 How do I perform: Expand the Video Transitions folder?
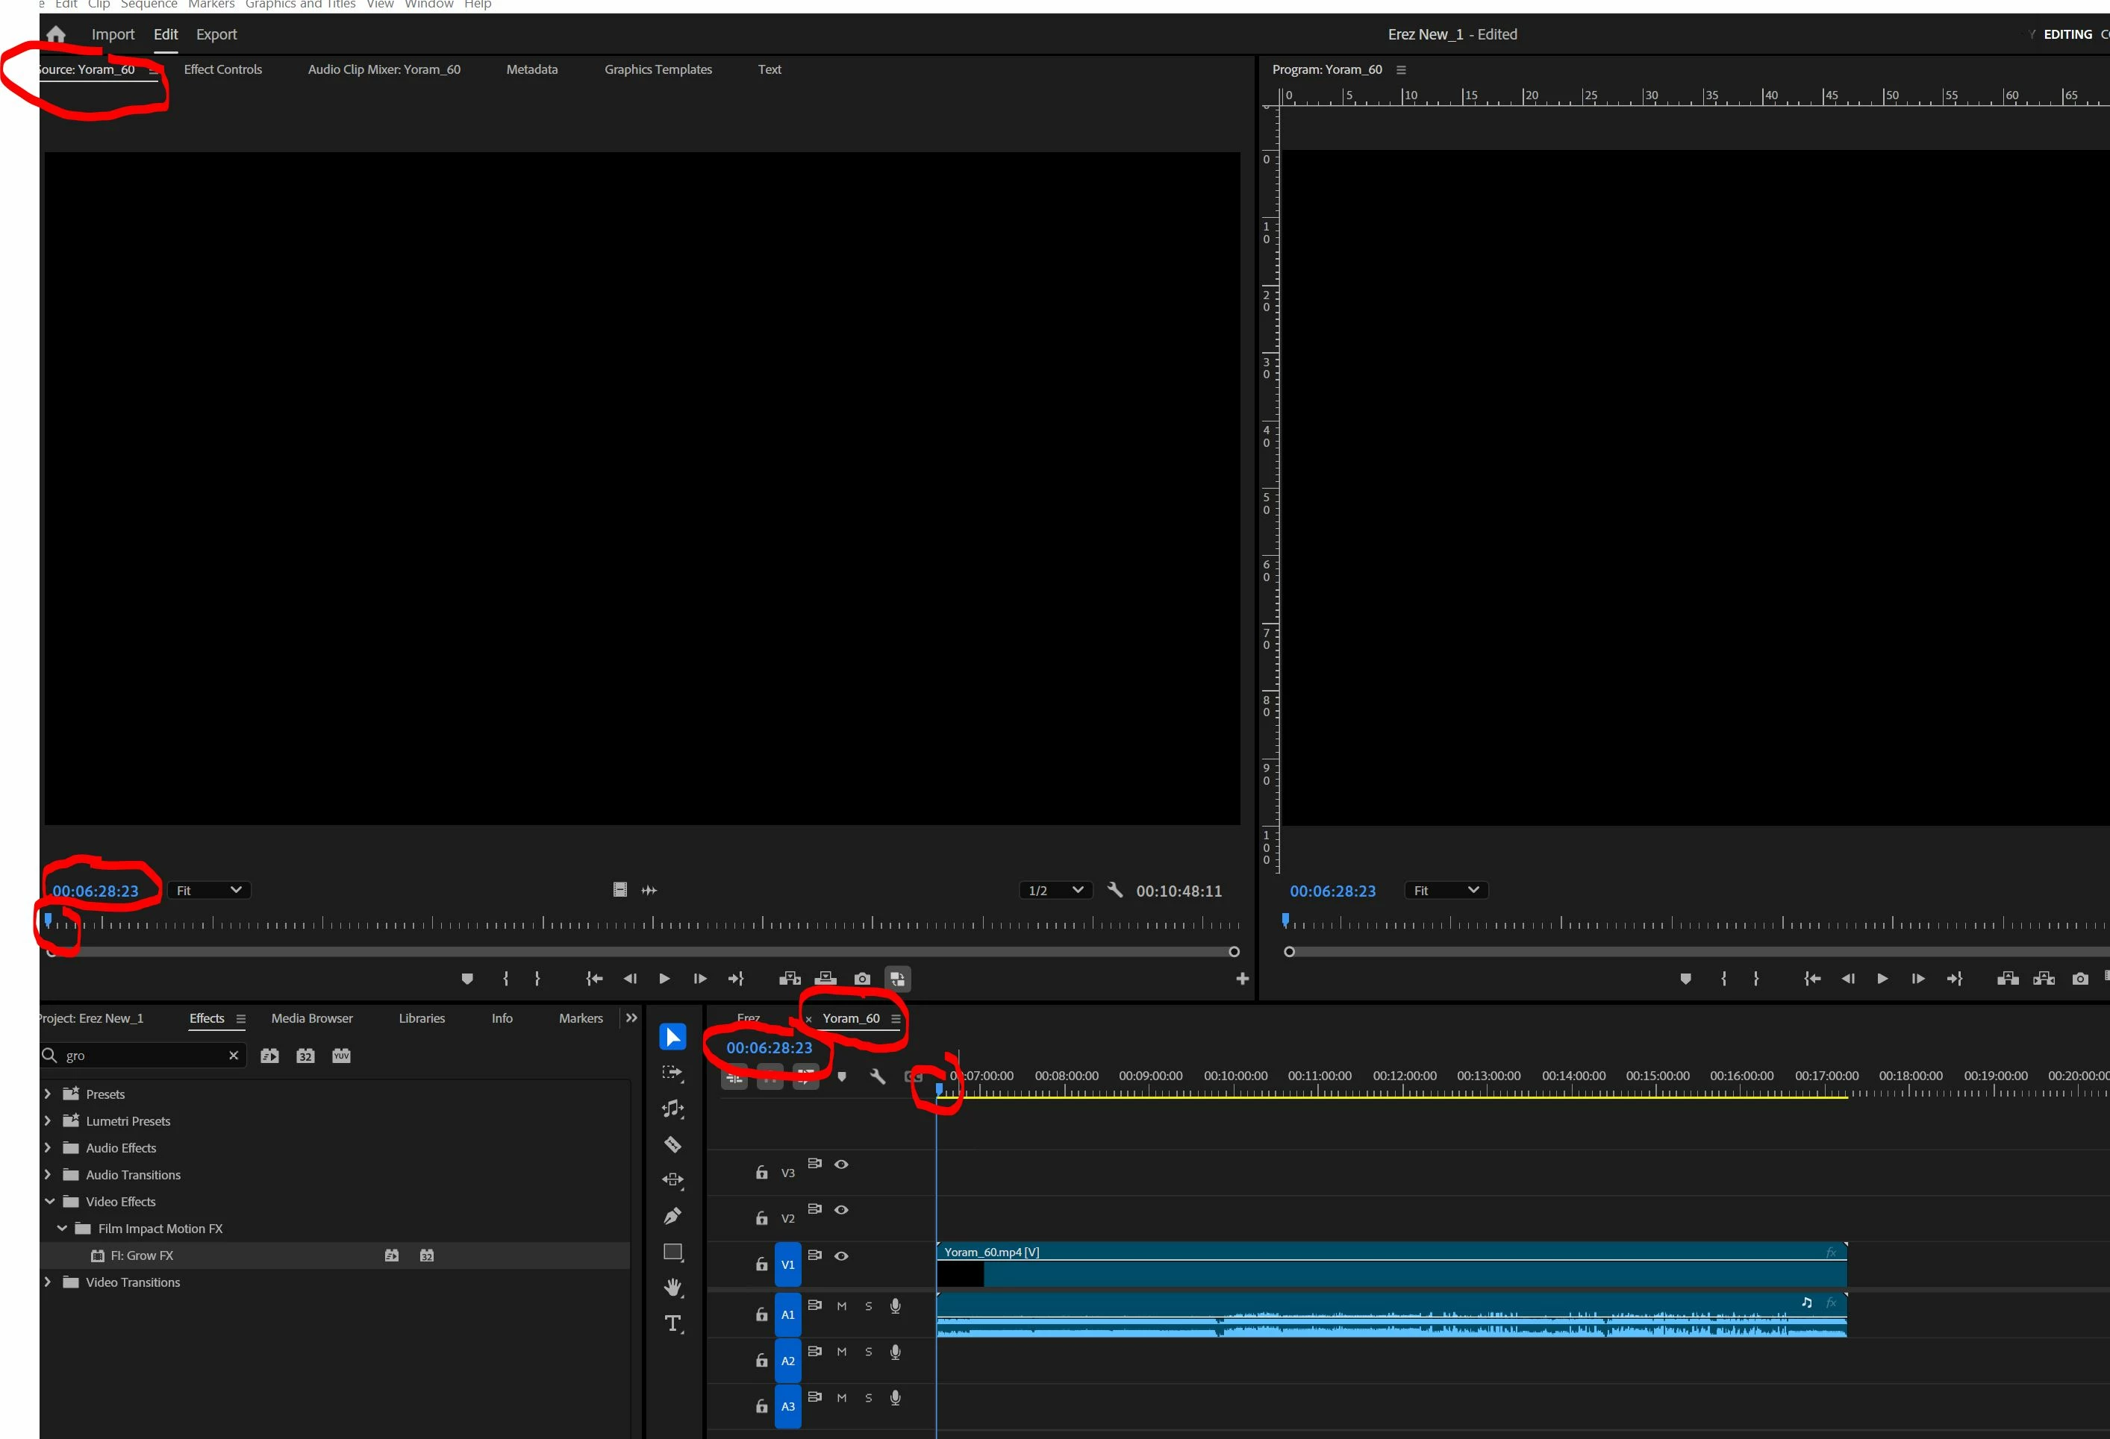click(x=47, y=1282)
